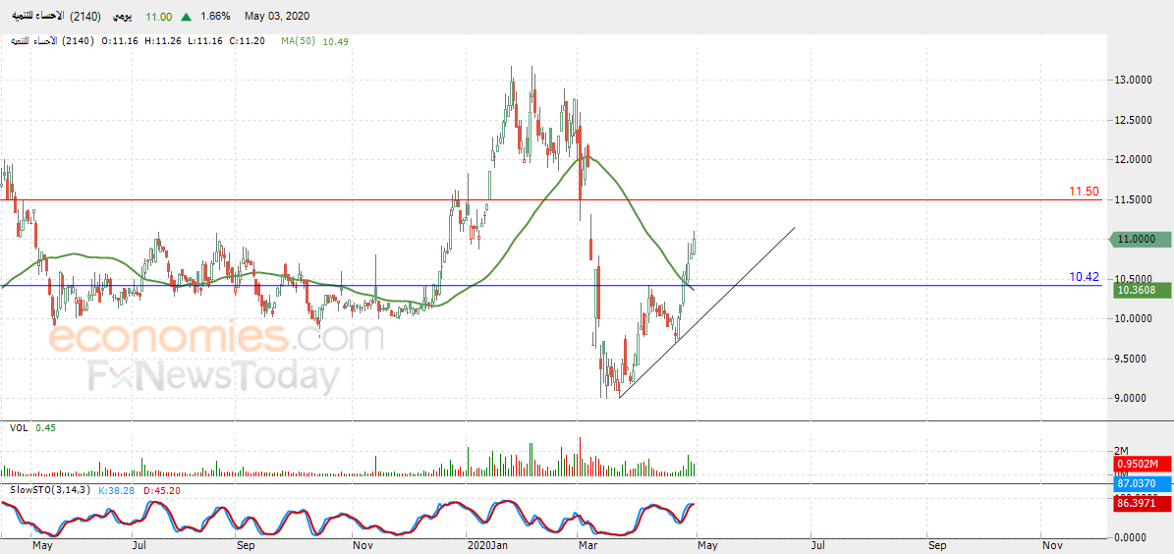The width and height of the screenshot is (1174, 554).
Task: Click the red 86.3971 stochastic tag
Action: coord(1140,504)
